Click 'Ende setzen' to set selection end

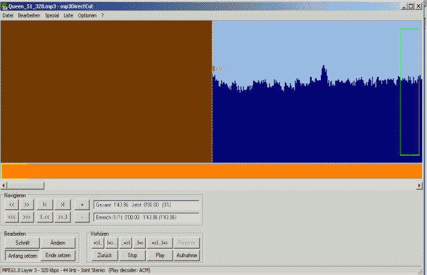point(59,255)
